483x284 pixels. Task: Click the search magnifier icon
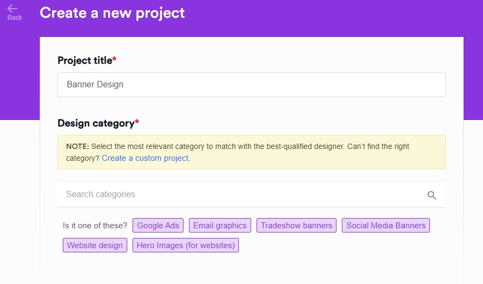431,195
